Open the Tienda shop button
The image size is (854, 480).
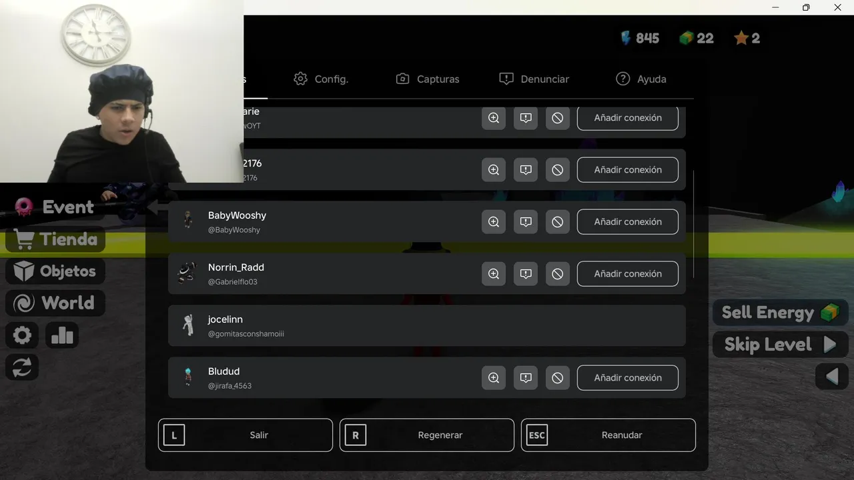[x=55, y=239]
